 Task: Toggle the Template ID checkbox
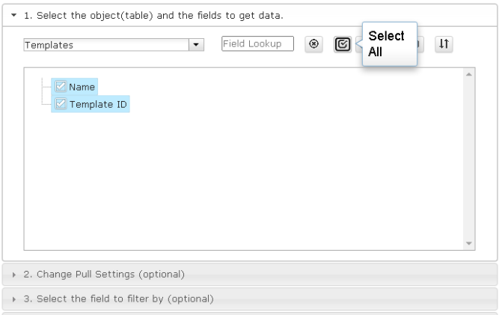(x=61, y=104)
